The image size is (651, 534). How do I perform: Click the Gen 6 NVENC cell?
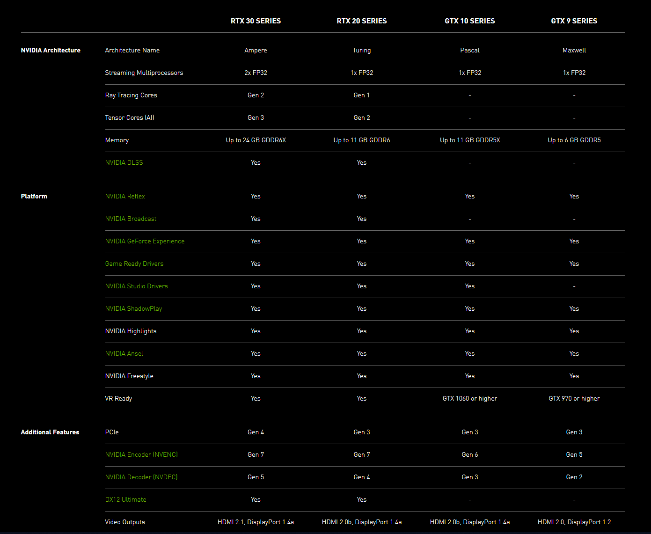pyautogui.click(x=470, y=454)
